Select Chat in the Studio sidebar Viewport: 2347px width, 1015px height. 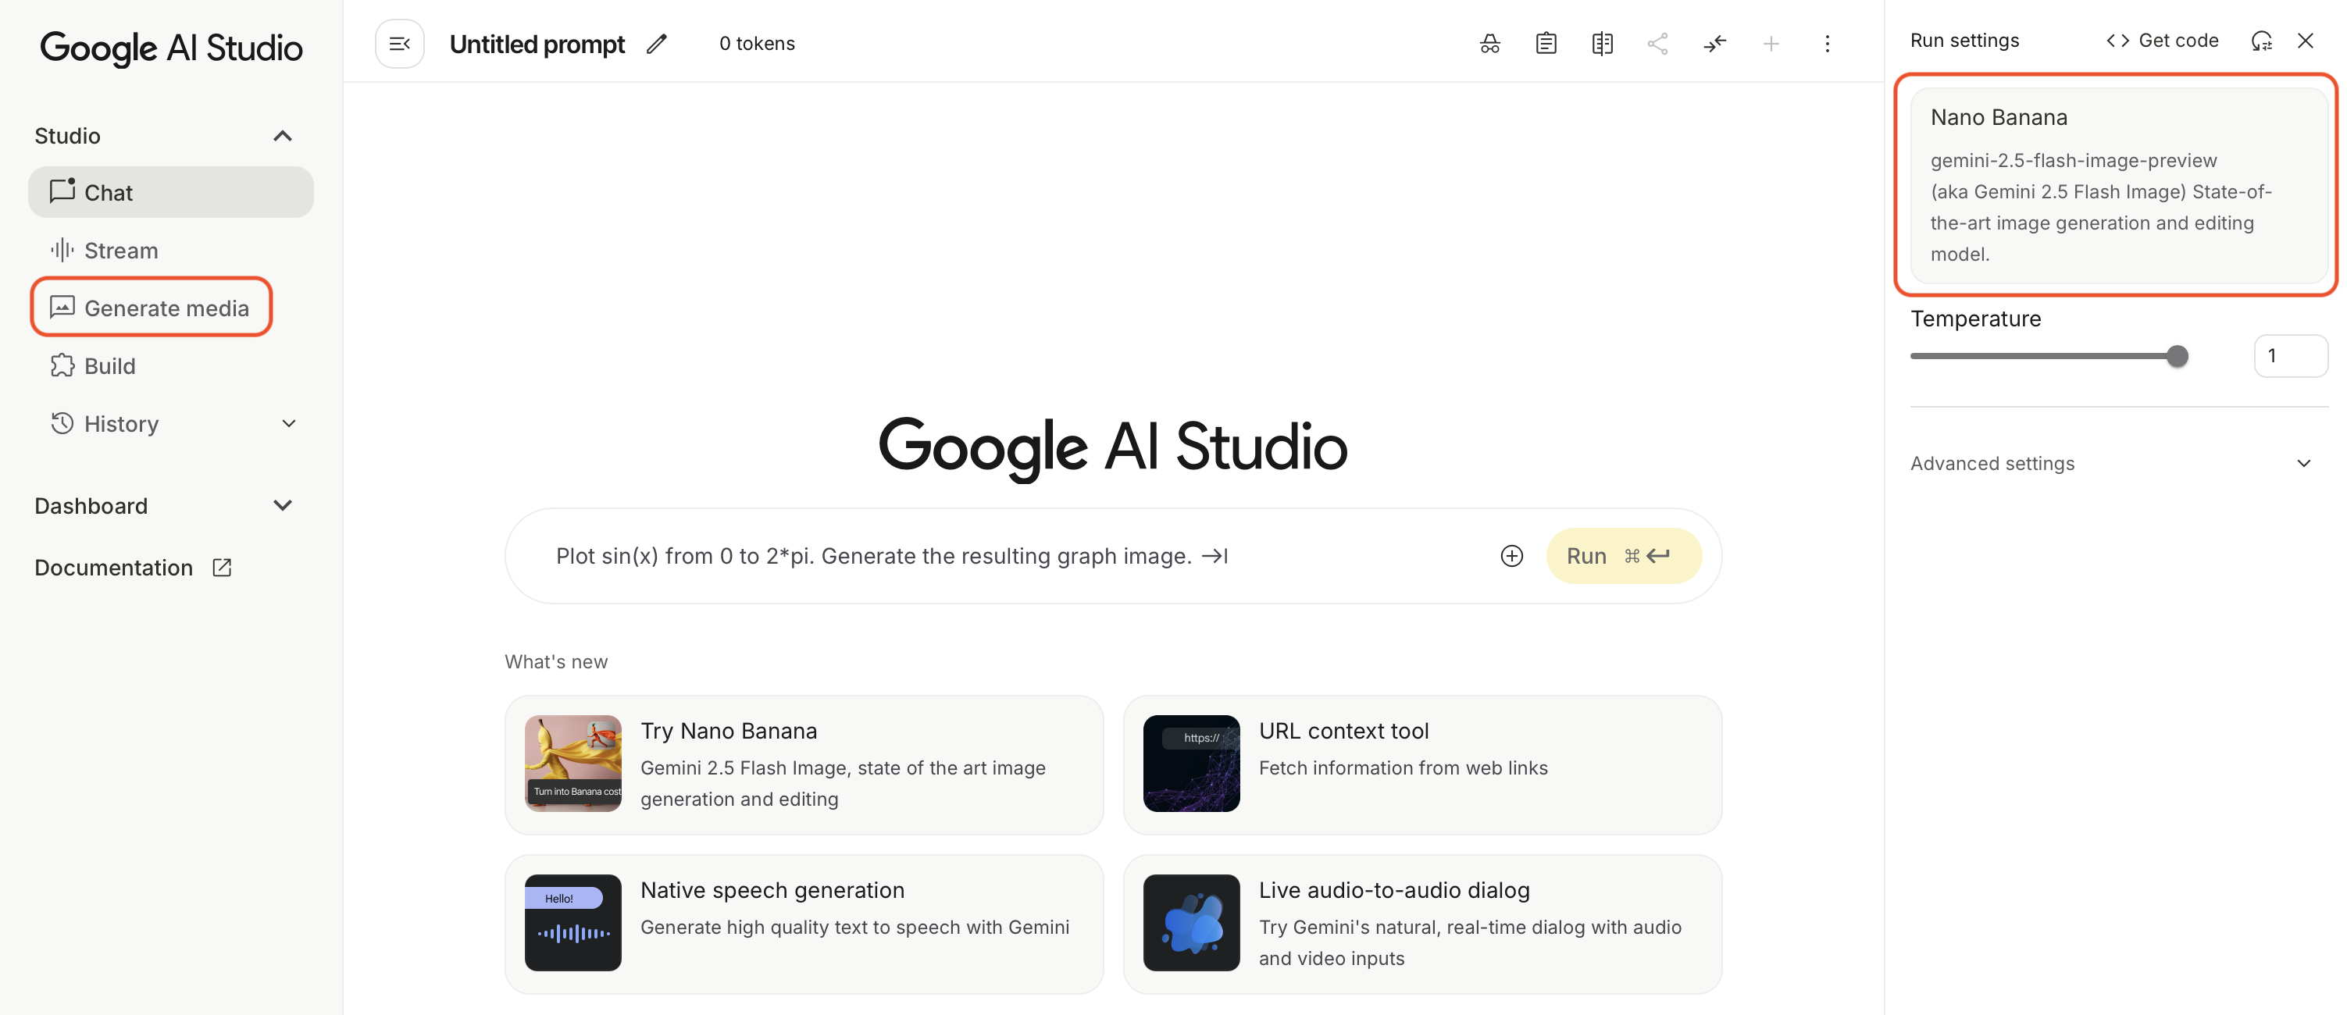pyautogui.click(x=170, y=192)
